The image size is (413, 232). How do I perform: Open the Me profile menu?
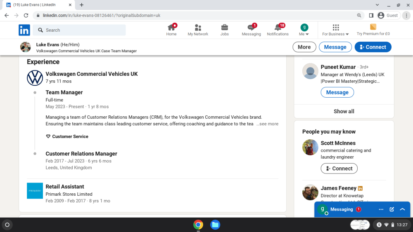click(304, 30)
